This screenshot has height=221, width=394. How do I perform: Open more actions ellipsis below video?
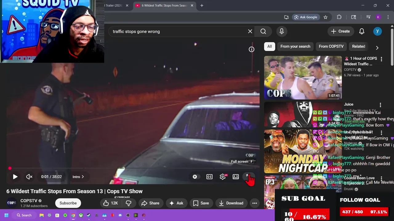255,203
